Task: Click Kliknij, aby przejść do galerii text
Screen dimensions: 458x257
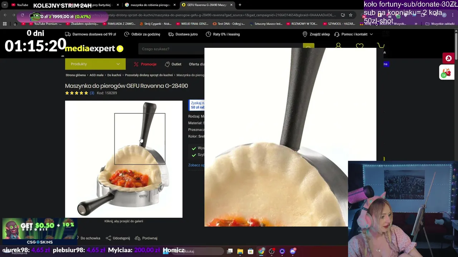Action: point(124,221)
